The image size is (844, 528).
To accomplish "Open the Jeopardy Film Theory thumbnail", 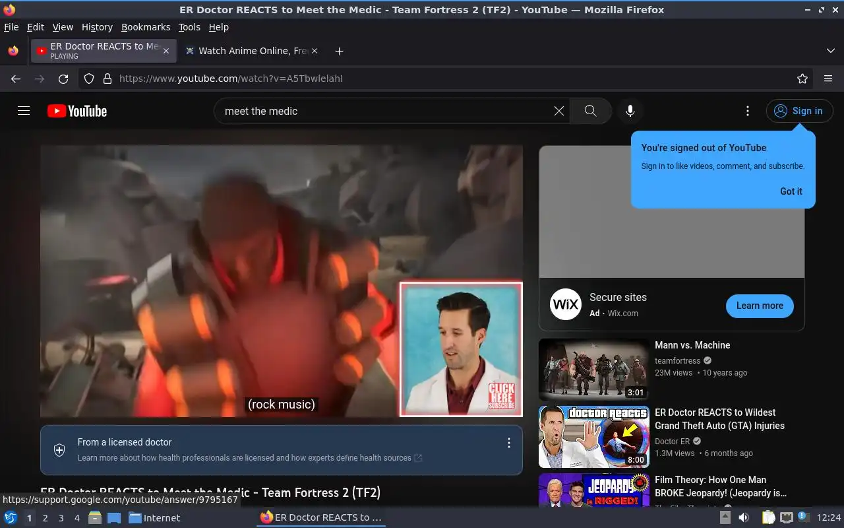I will [x=594, y=490].
